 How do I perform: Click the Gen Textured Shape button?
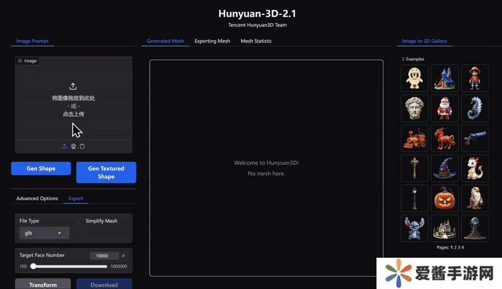tap(106, 173)
